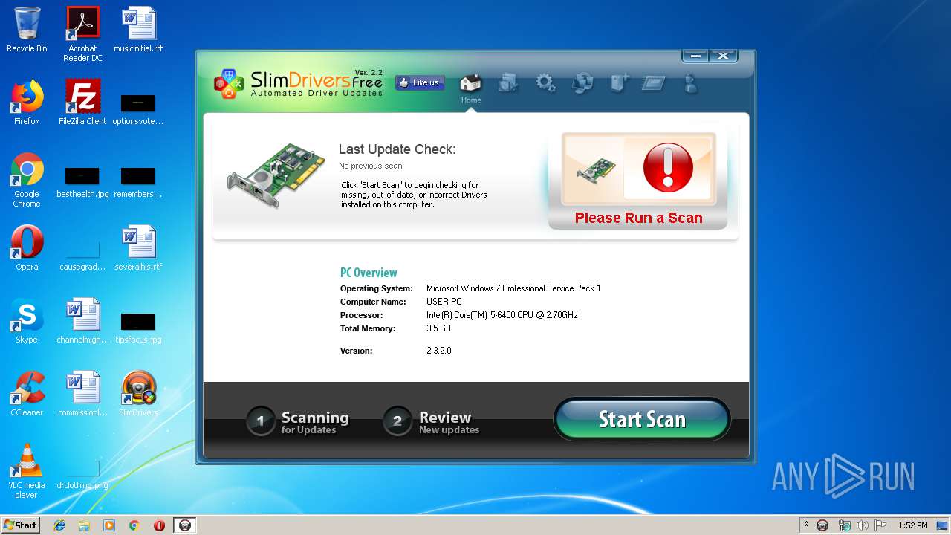
Task: Click the Please Run a Scan label
Action: [x=638, y=218]
